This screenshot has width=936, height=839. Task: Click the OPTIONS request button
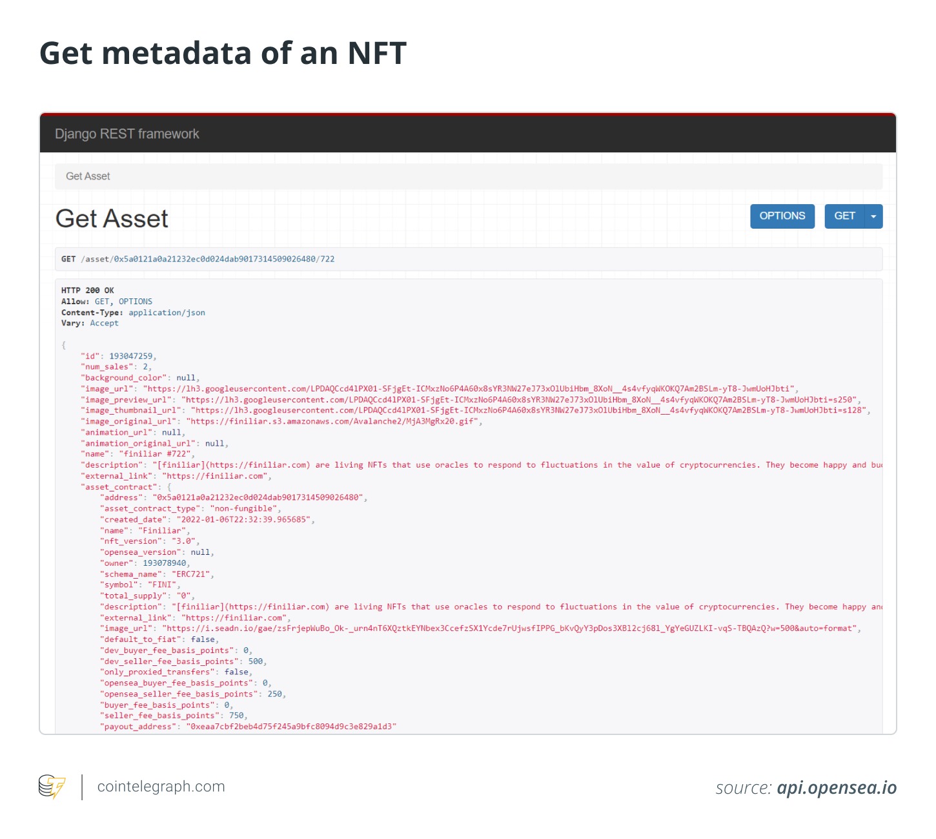tap(782, 216)
